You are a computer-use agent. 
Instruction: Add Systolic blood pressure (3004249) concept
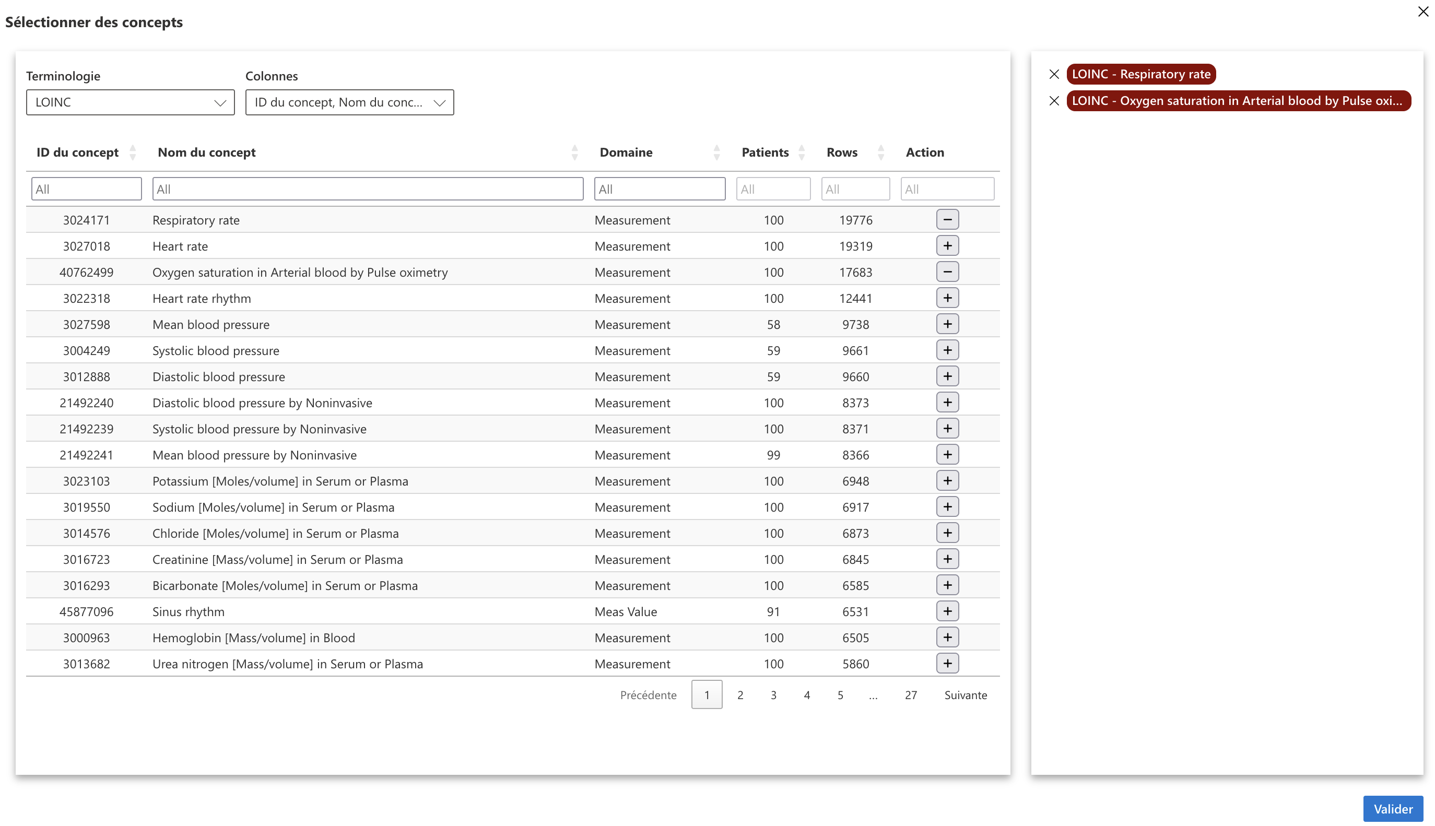coord(947,350)
